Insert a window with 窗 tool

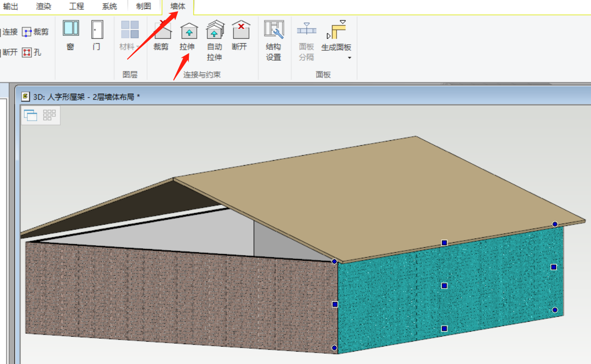click(71, 35)
